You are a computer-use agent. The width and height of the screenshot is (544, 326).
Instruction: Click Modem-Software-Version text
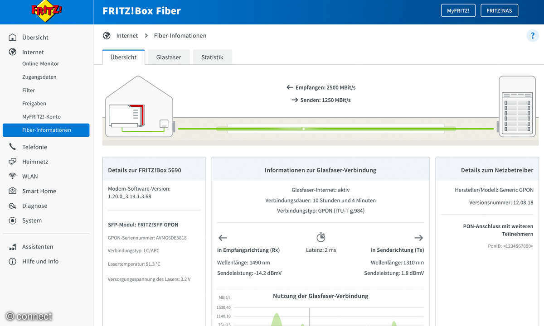point(139,192)
